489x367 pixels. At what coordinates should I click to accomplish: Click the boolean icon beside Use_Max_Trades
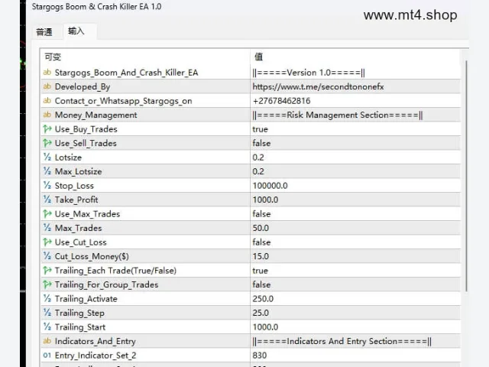pyautogui.click(x=47, y=214)
